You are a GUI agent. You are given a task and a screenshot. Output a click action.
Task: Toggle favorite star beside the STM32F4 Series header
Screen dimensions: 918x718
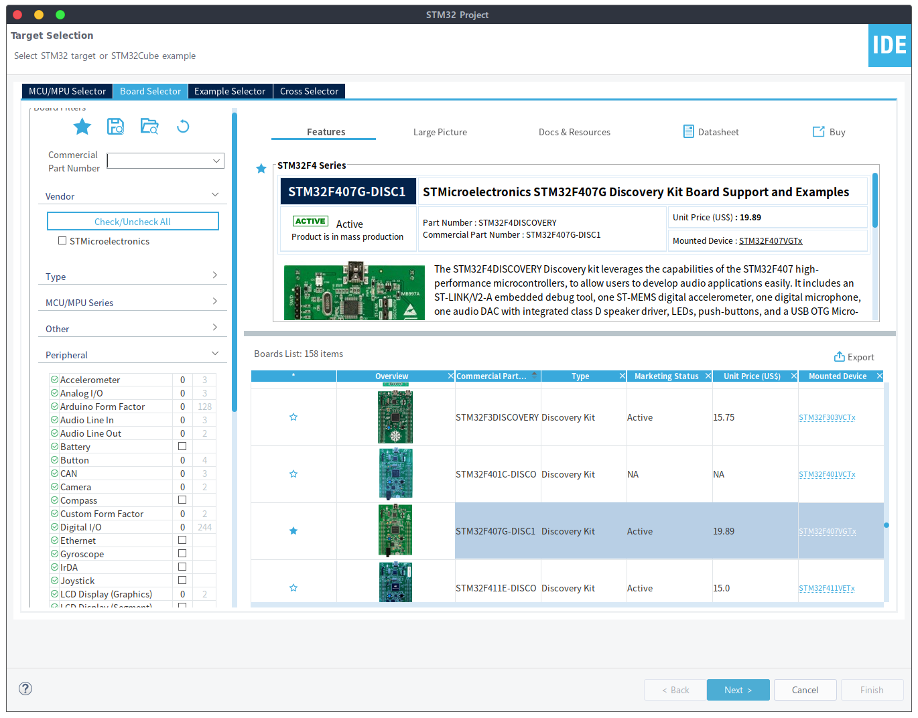261,169
